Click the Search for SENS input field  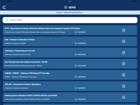[70, 20]
